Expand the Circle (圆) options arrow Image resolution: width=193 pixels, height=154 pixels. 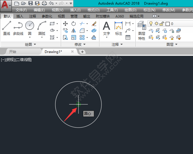pos(30,37)
